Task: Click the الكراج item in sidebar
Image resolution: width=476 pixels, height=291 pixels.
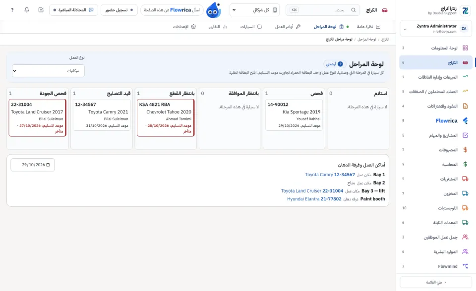Action: pos(436,62)
